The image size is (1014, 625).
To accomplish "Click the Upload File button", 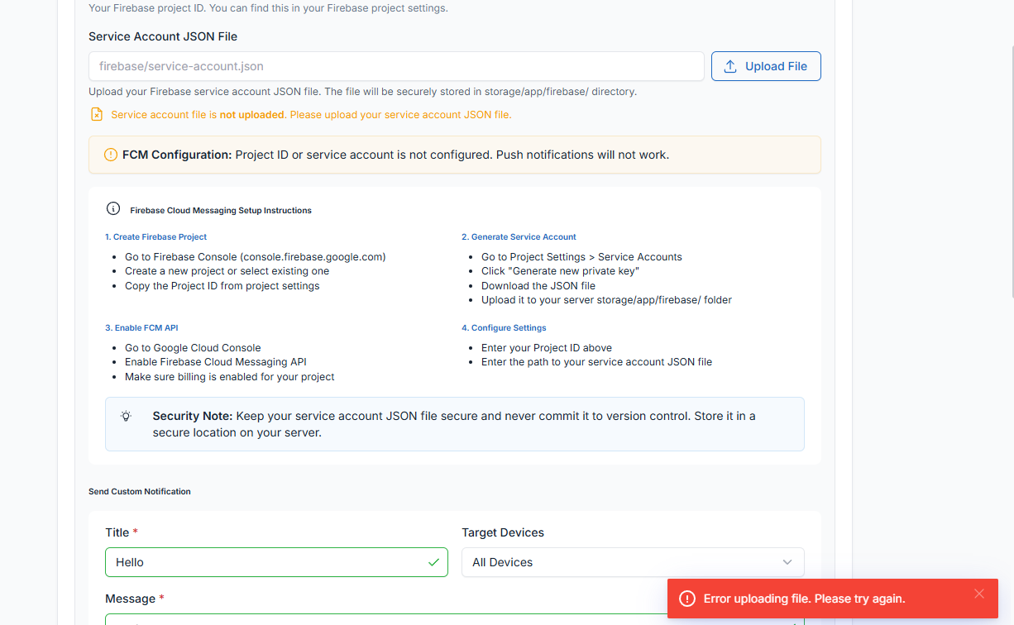I will click(x=766, y=66).
